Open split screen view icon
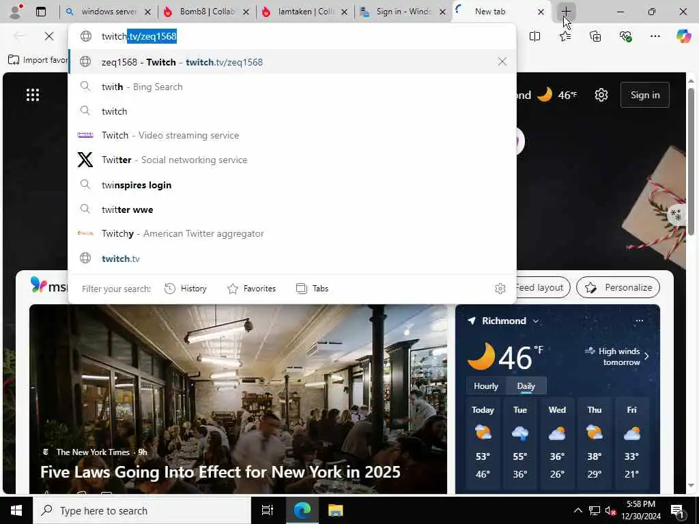This screenshot has width=699, height=524. [534, 36]
